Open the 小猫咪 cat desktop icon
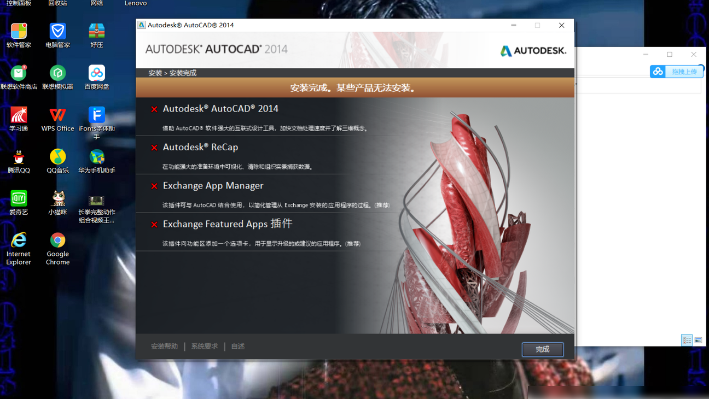The image size is (709, 399). [x=57, y=198]
